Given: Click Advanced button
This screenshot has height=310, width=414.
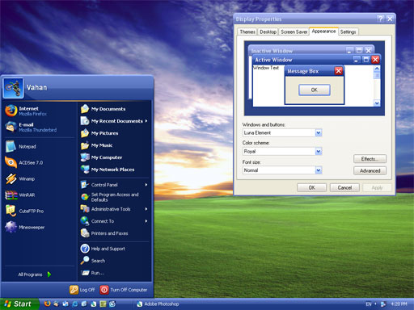Looking at the screenshot, I should [370, 171].
